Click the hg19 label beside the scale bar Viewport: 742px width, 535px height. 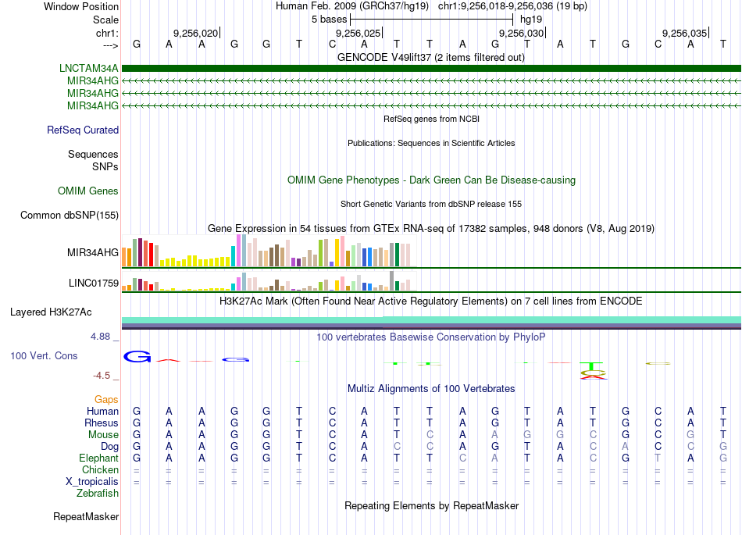click(531, 20)
